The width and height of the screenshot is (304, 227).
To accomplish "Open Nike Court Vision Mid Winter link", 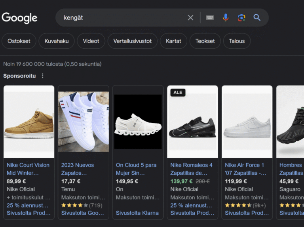I will pyautogui.click(x=28, y=169).
